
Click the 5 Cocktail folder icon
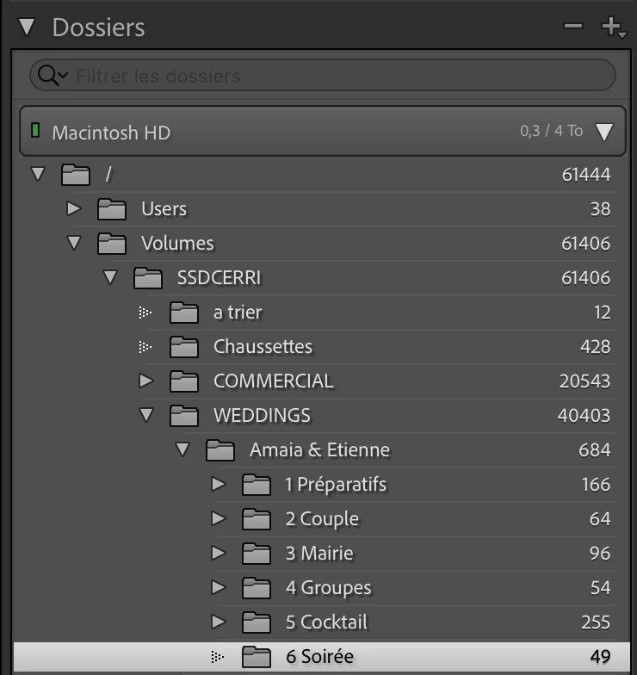tap(257, 622)
